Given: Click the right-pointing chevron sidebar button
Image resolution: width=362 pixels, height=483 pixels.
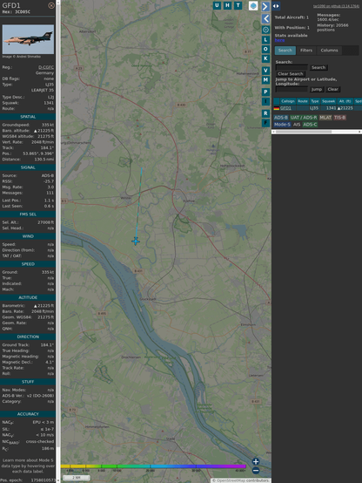Looking at the screenshot, I should (x=265, y=6).
